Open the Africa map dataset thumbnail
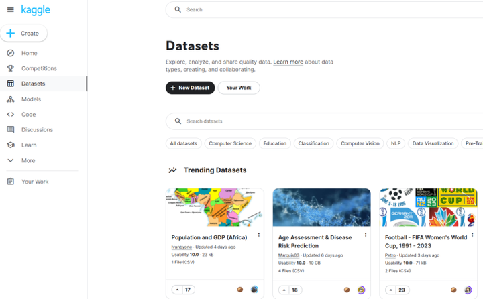The width and height of the screenshot is (483, 299). coord(215,207)
